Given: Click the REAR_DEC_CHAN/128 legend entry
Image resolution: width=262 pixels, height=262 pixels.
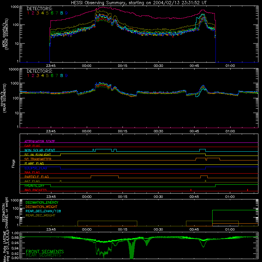Looking at the screenshot, I should point(43,211).
